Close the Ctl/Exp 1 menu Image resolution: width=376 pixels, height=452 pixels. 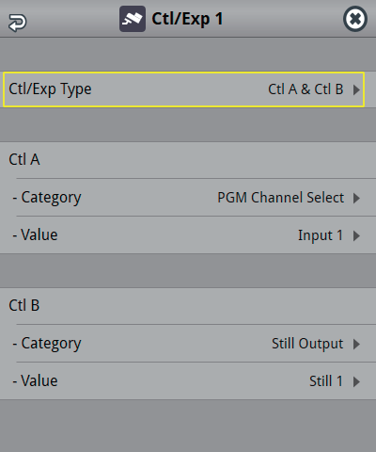[355, 19]
